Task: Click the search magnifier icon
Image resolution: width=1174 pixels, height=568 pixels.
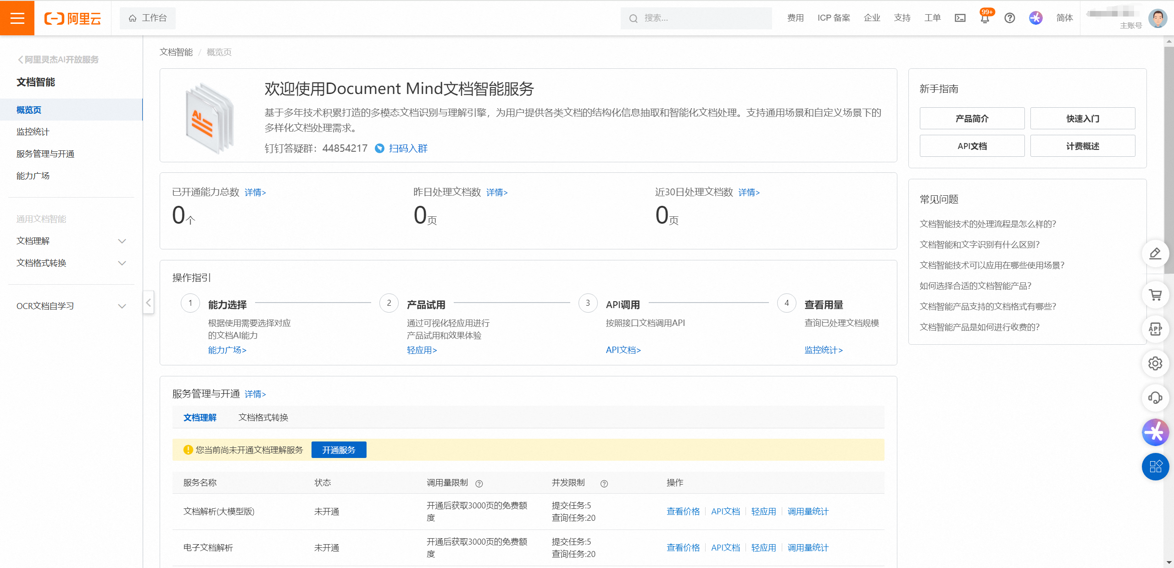Action: (633, 18)
